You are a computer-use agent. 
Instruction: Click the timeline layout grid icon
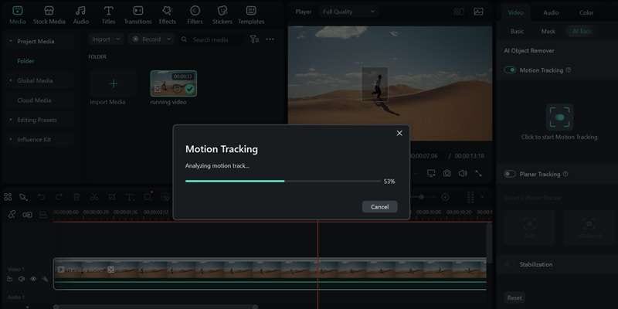pyautogui.click(x=8, y=197)
